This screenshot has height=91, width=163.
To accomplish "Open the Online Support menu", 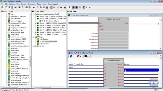I will click(x=53, y=4).
